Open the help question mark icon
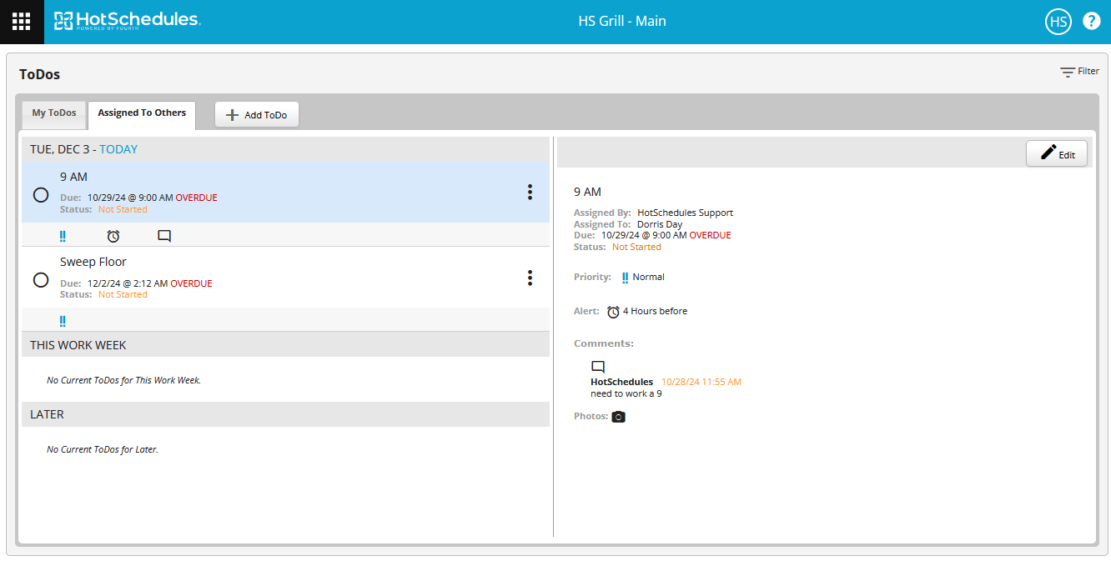The image size is (1111, 561). 1091,21
